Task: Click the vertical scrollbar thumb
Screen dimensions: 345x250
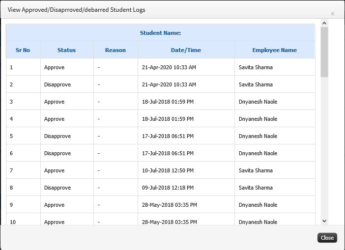Action: (324, 52)
